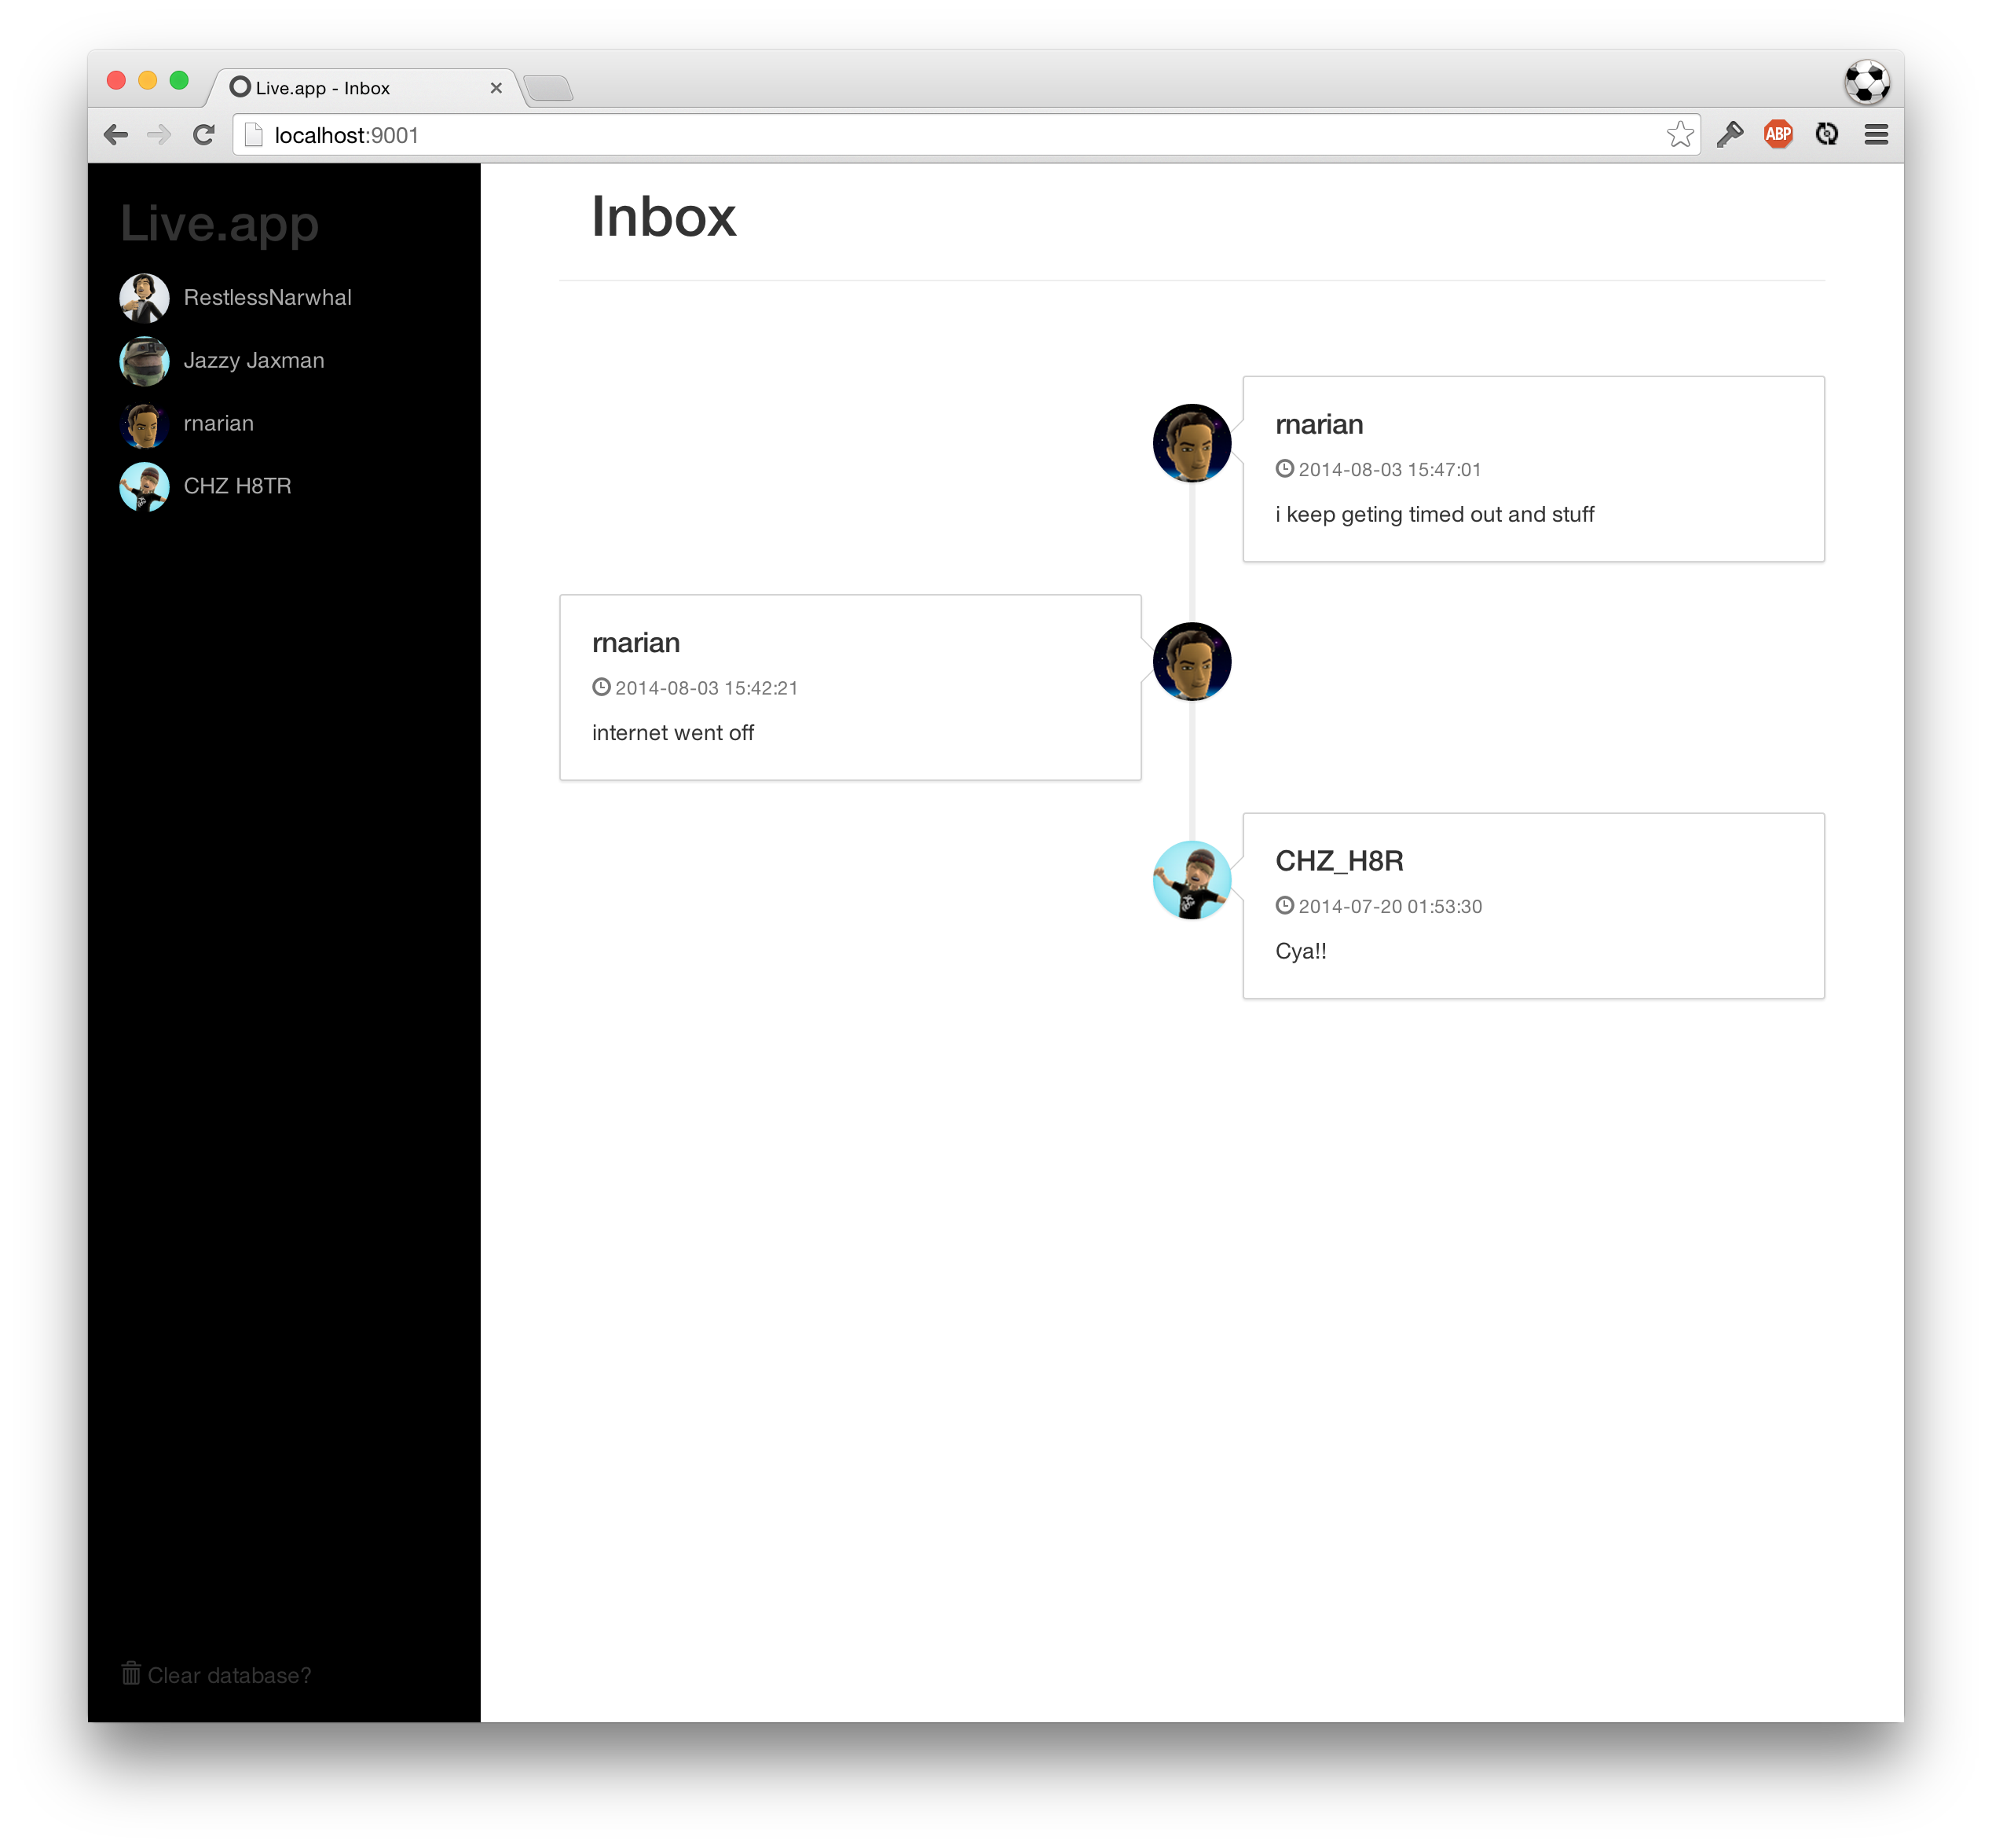Click Jazzy Jaxman's avatar in sidebar
The height and width of the screenshot is (1848, 1992).
(144, 361)
